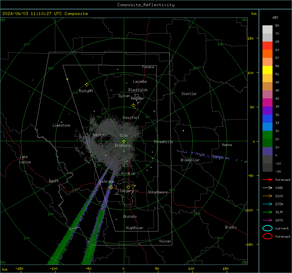Click the Brooks label

coord(231,227)
